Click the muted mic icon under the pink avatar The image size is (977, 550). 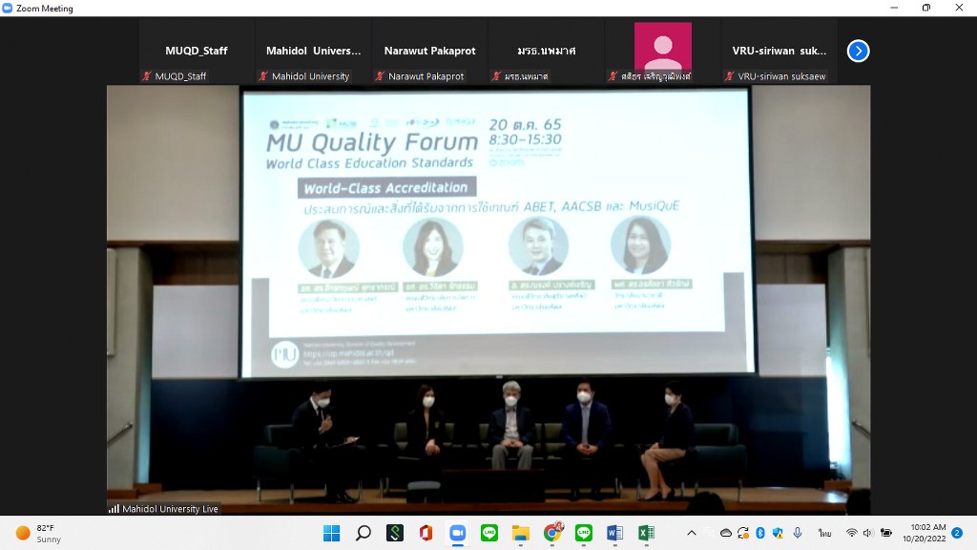[613, 76]
